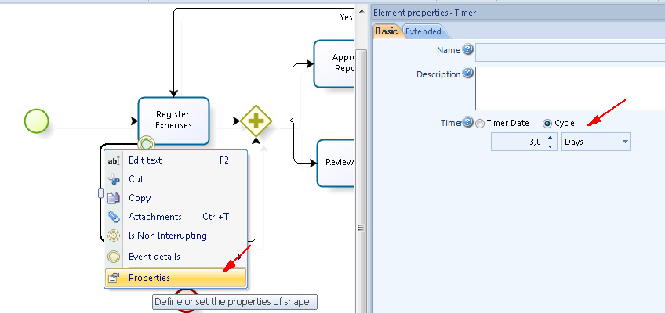The height and width of the screenshot is (313, 665).
Task: Open Event details submenu
Action: 176,257
